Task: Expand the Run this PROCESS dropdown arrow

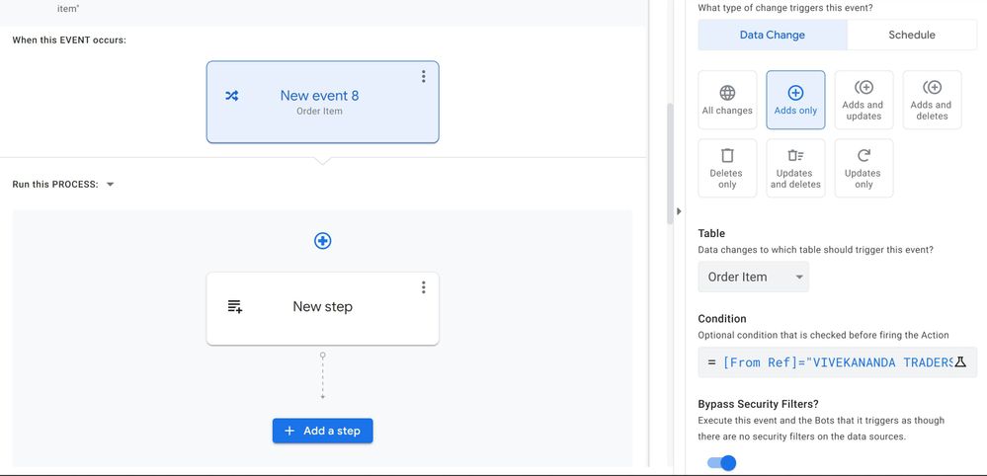Action: click(x=110, y=185)
